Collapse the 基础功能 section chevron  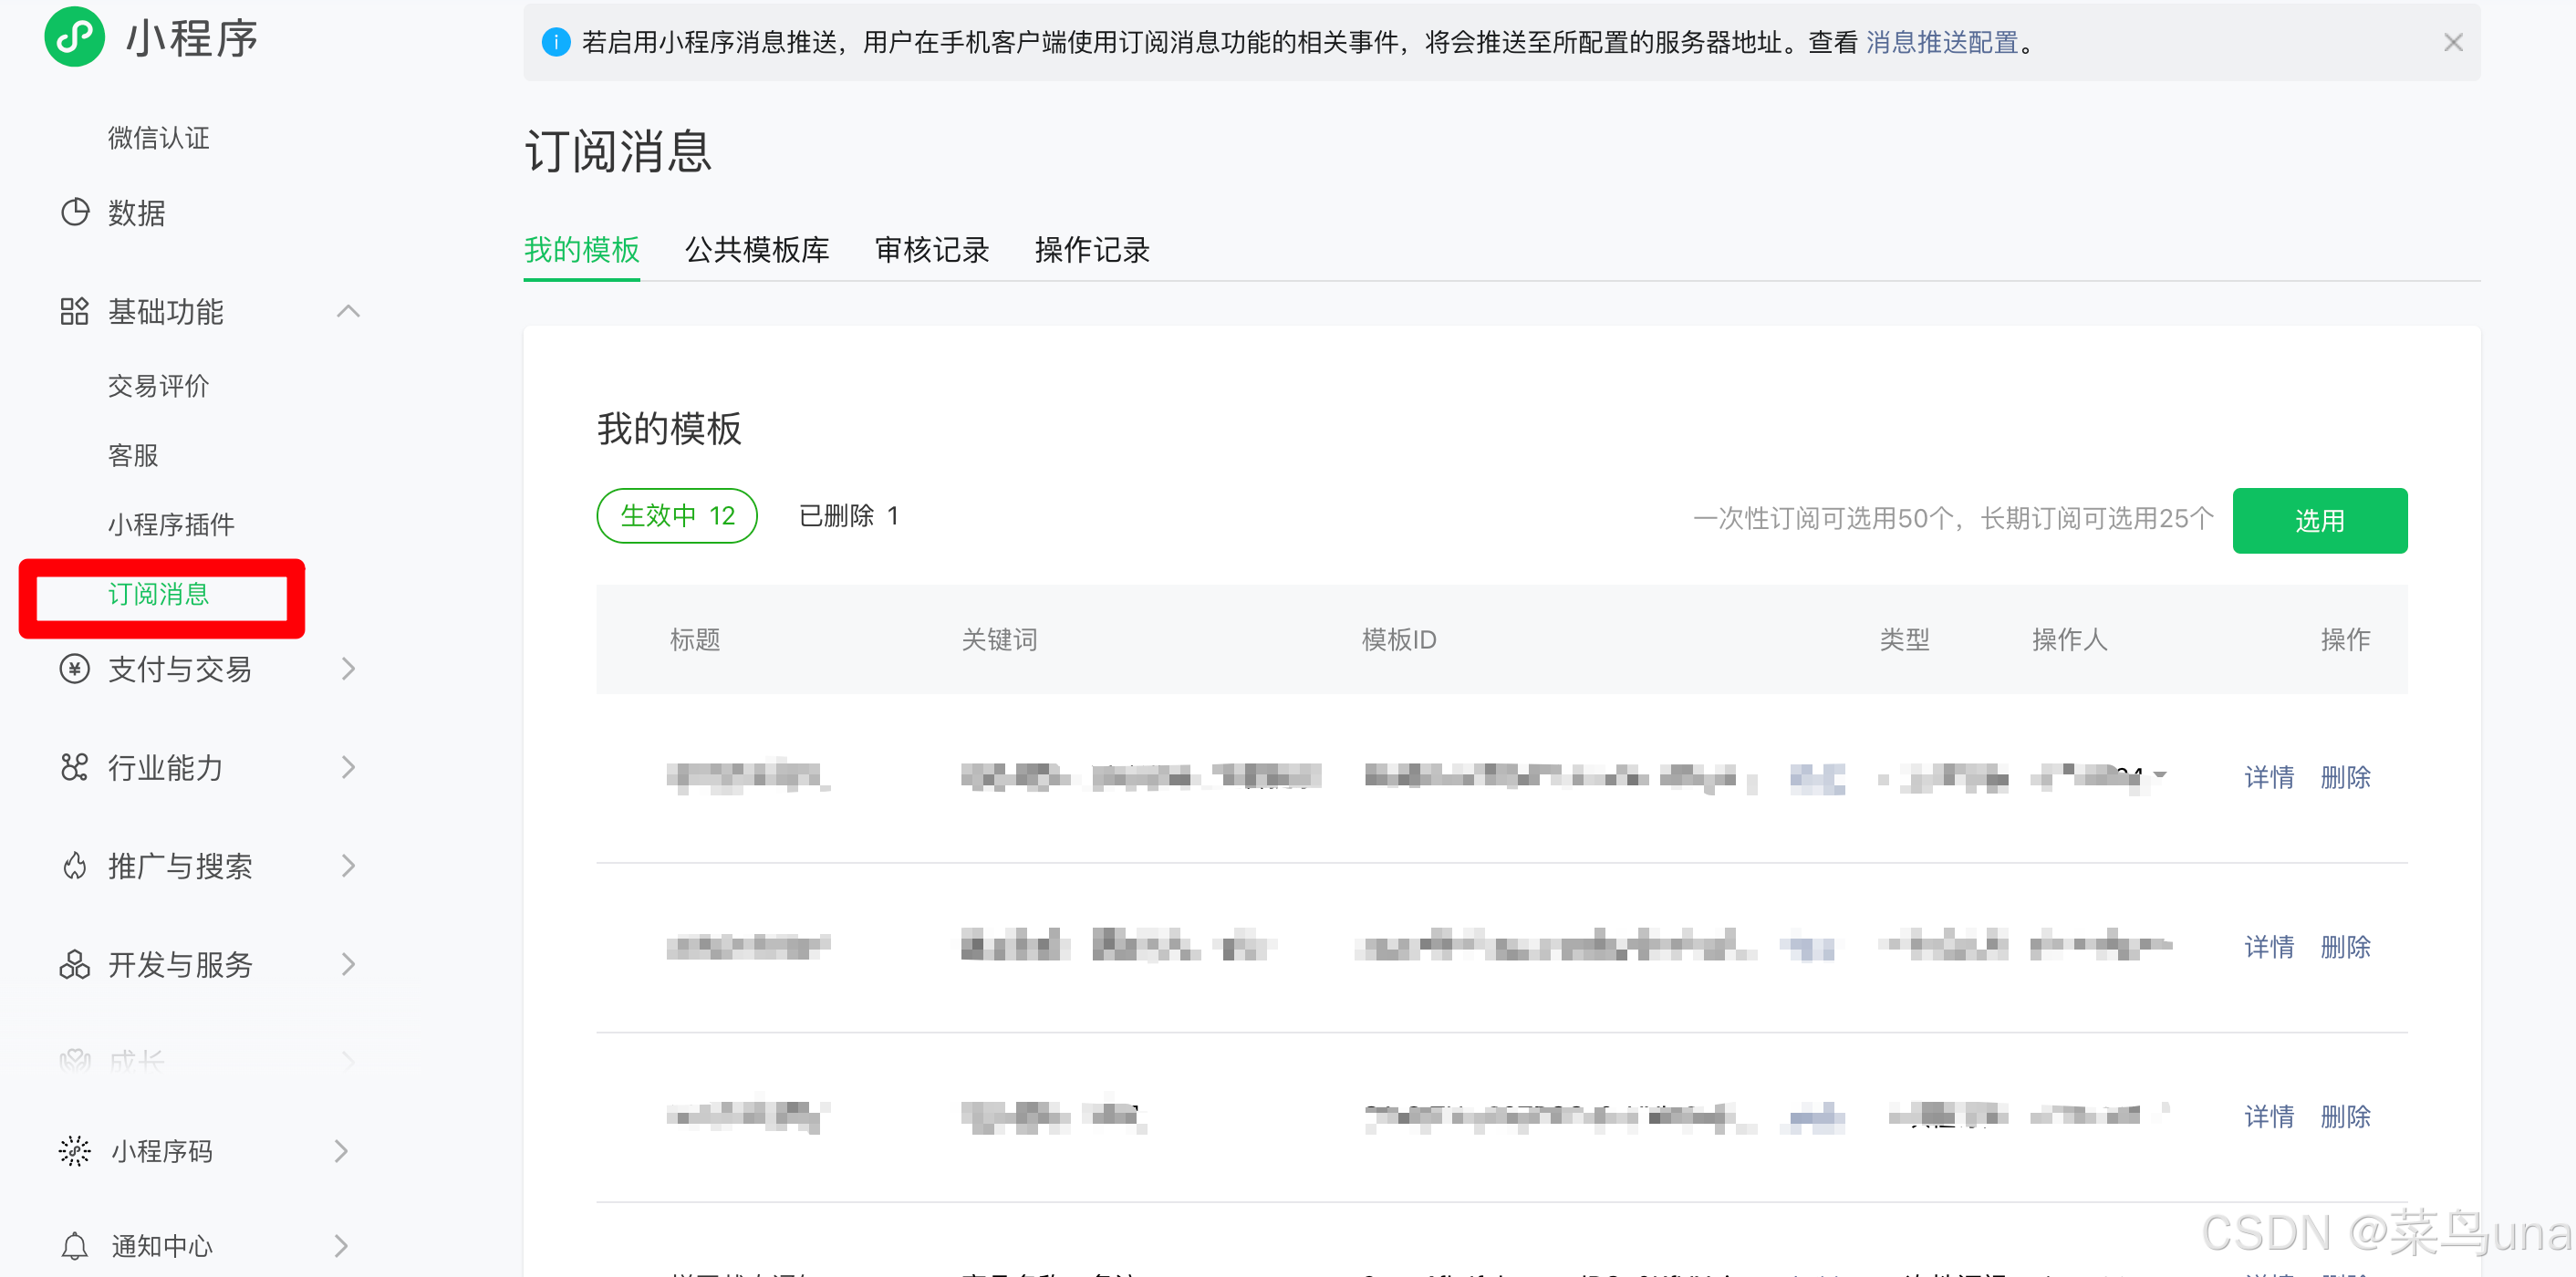coord(348,312)
